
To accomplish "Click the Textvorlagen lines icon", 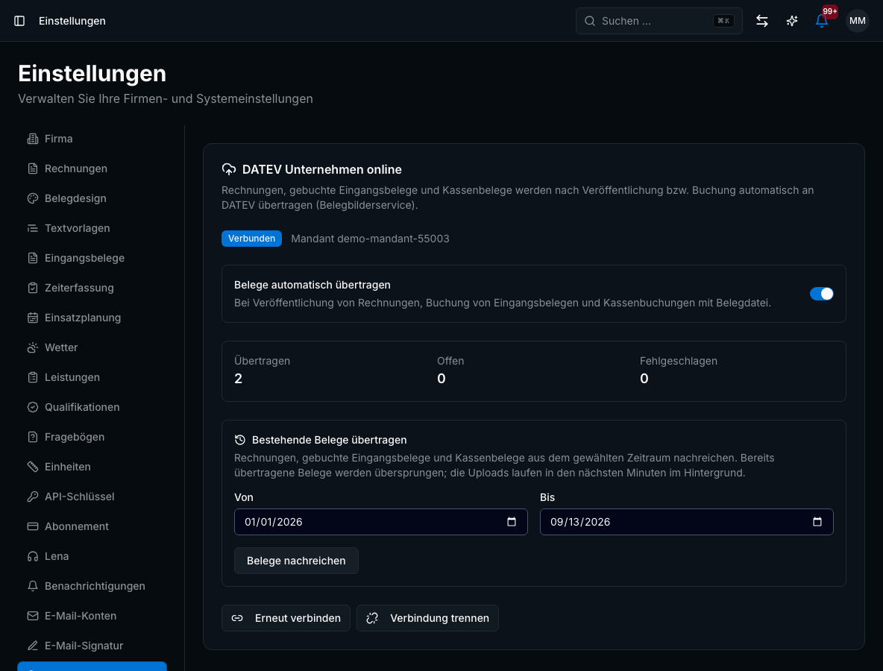I will 33,228.
